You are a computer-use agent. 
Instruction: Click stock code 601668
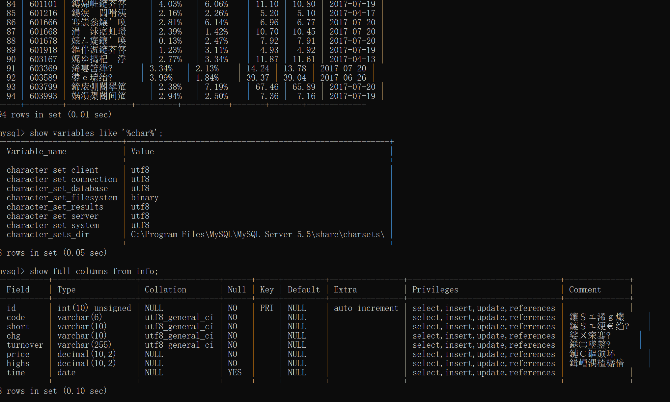click(43, 32)
